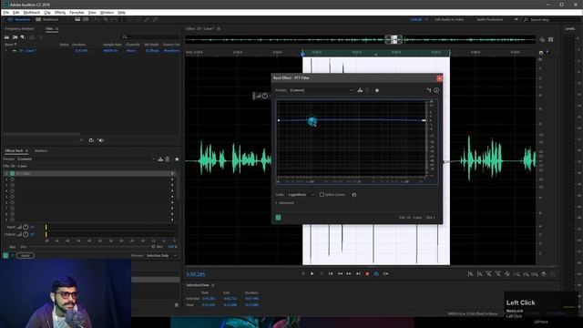
Task: Click the overview navigator handle above the waveform
Action: point(394,39)
